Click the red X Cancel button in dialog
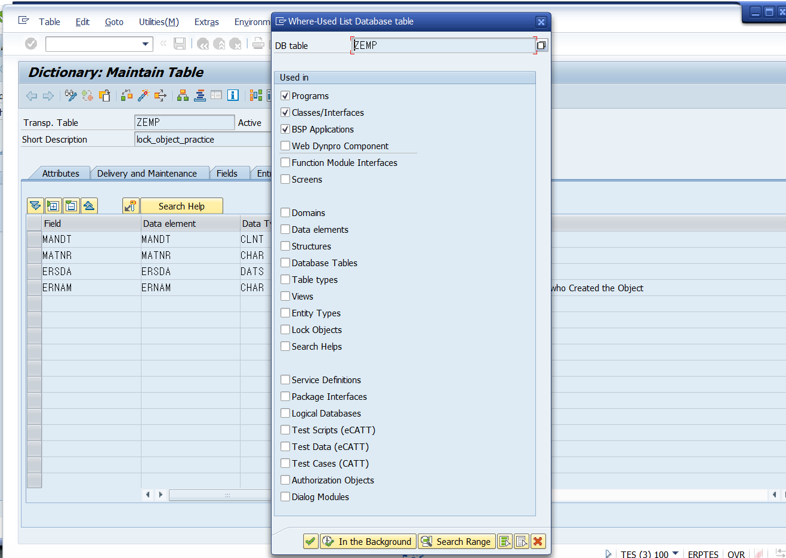This screenshot has width=786, height=558. pyautogui.click(x=538, y=541)
